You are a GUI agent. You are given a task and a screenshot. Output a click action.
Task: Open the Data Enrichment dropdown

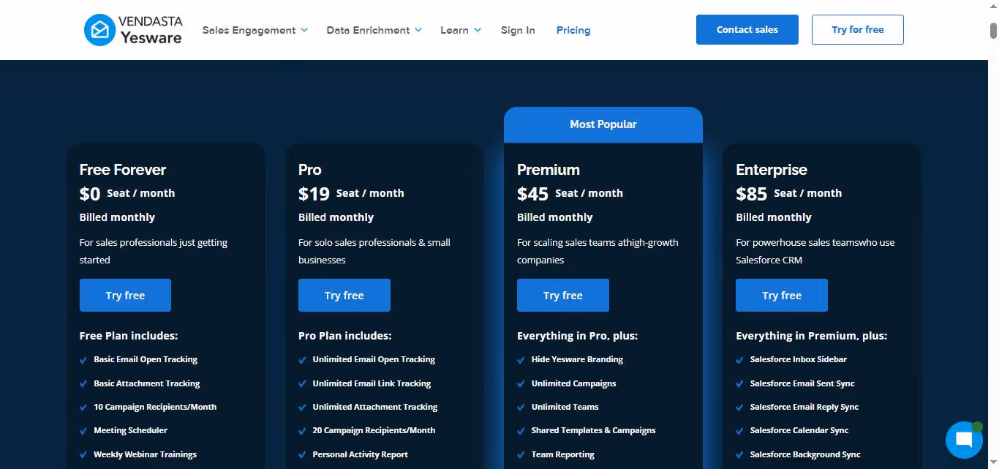pos(374,30)
